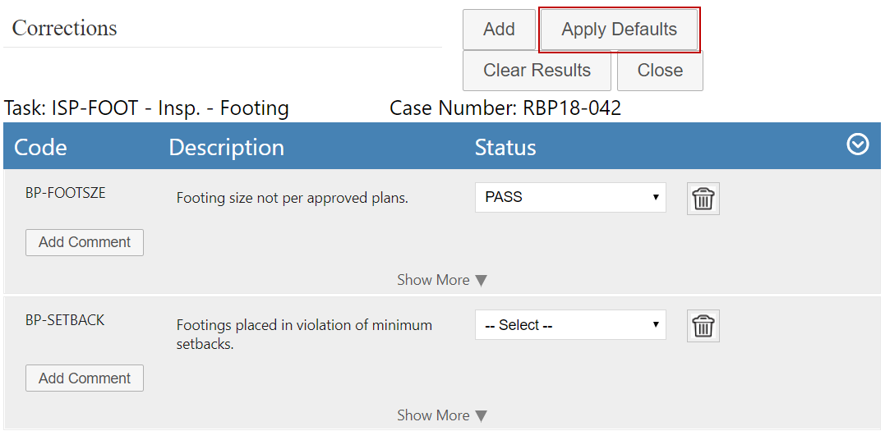Open the Select status dropdown for BP-SETBACK
This screenshot has width=885, height=431.
tap(570, 325)
